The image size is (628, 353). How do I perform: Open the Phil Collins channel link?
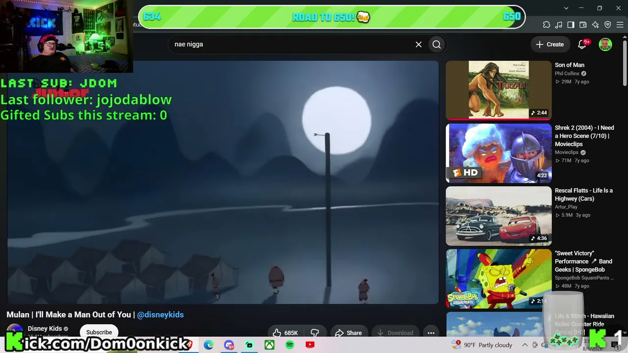click(567, 74)
